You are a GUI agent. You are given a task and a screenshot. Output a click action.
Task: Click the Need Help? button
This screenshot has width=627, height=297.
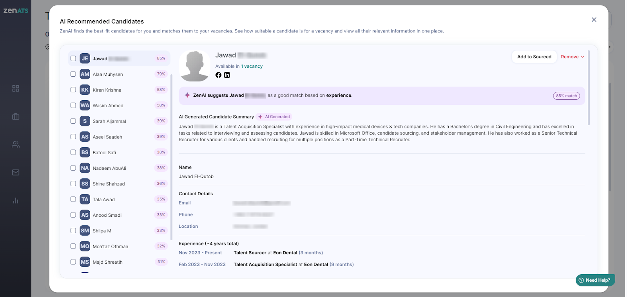pyautogui.click(x=595, y=280)
